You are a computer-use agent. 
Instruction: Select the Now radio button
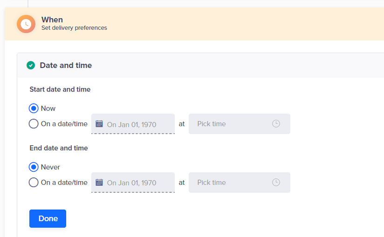(34, 108)
